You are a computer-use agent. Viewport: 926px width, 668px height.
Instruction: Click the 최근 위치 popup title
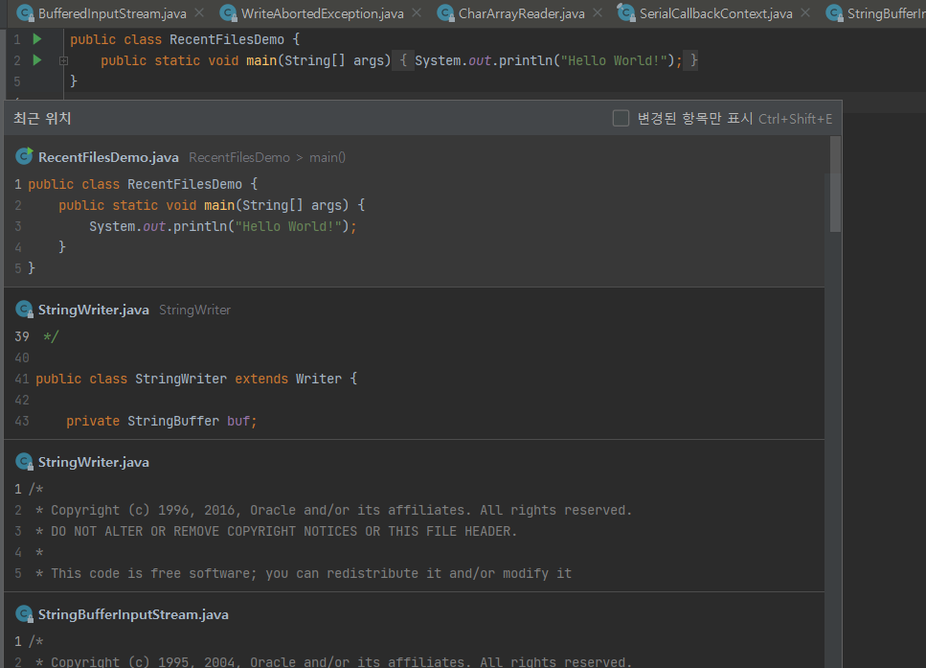click(42, 118)
